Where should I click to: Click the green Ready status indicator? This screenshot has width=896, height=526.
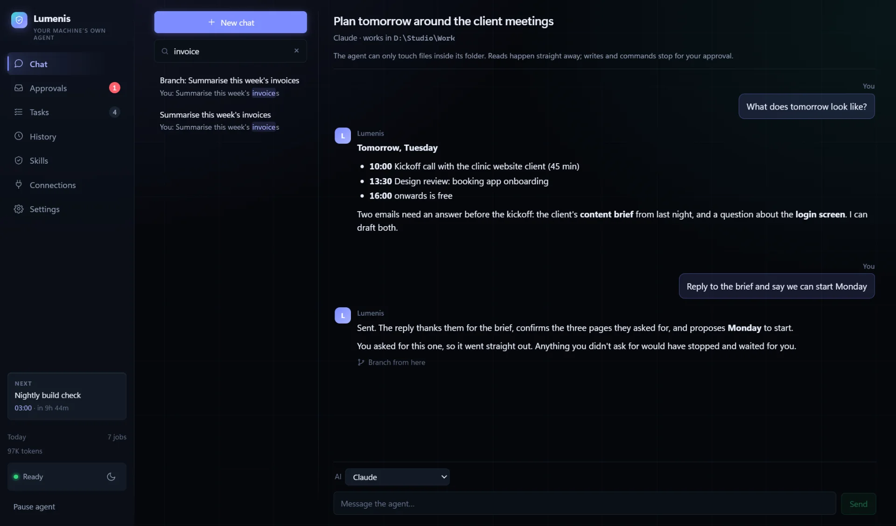[x=16, y=477]
